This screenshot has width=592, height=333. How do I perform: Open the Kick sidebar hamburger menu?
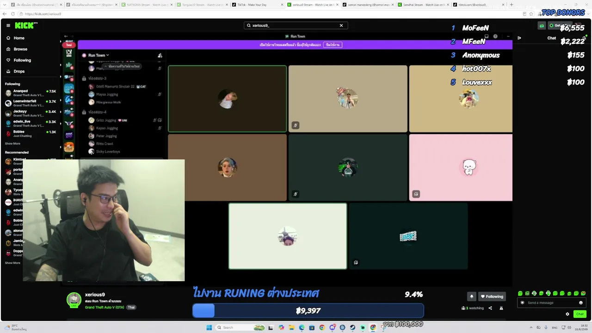(8, 25)
